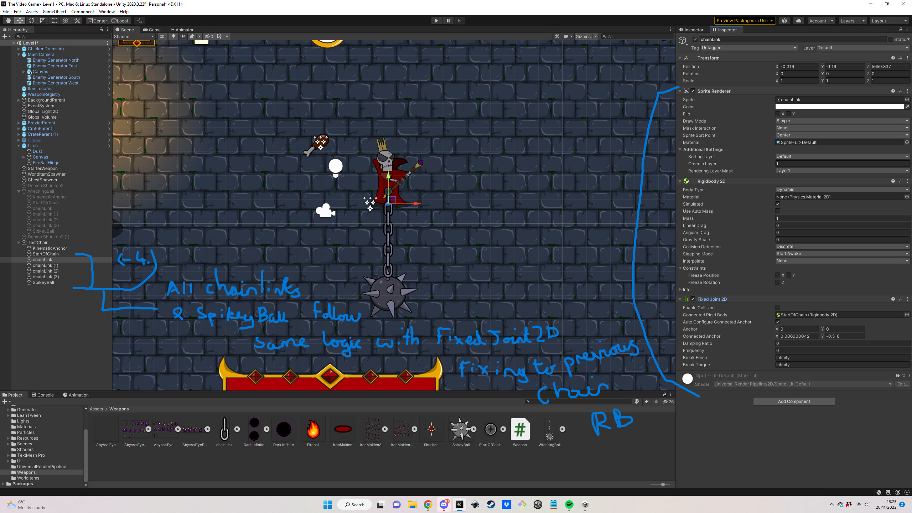
Task: Expand the Litch object in the Hierarchy
Action: pyautogui.click(x=19, y=146)
